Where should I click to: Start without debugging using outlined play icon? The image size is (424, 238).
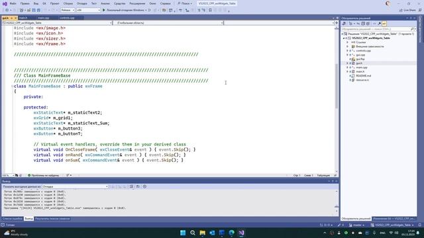(x=150, y=10)
